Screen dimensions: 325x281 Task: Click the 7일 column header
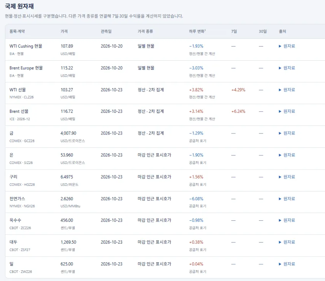point(234,31)
